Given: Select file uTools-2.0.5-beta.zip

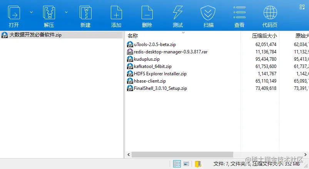Looking at the screenshot, I should [155, 45].
